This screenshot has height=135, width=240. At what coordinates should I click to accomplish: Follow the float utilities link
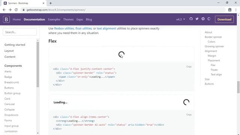pyautogui.click(x=84, y=28)
